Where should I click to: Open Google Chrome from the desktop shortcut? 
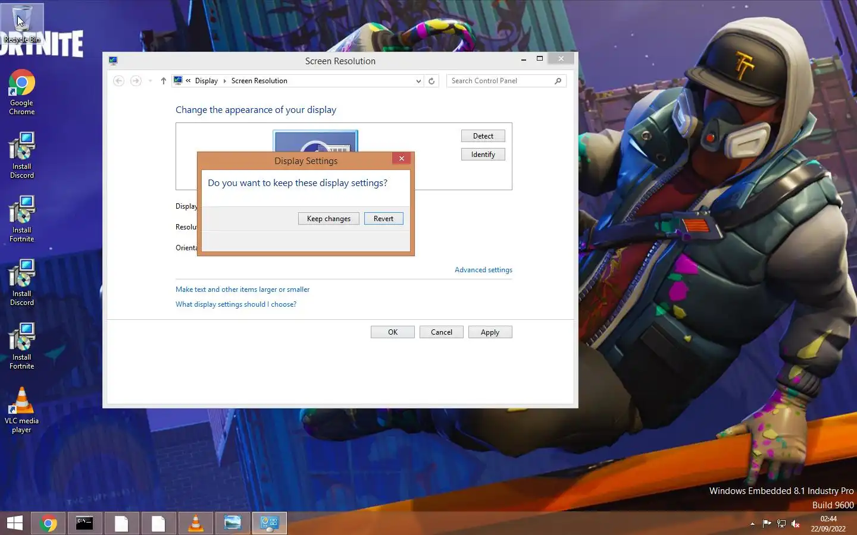click(22, 92)
